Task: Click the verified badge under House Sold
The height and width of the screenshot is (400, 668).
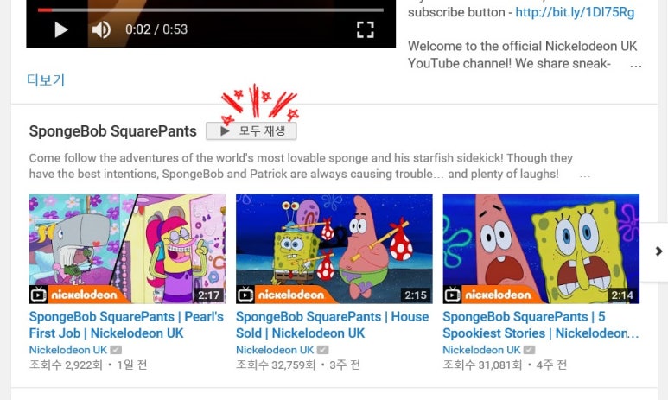Action: click(x=323, y=350)
